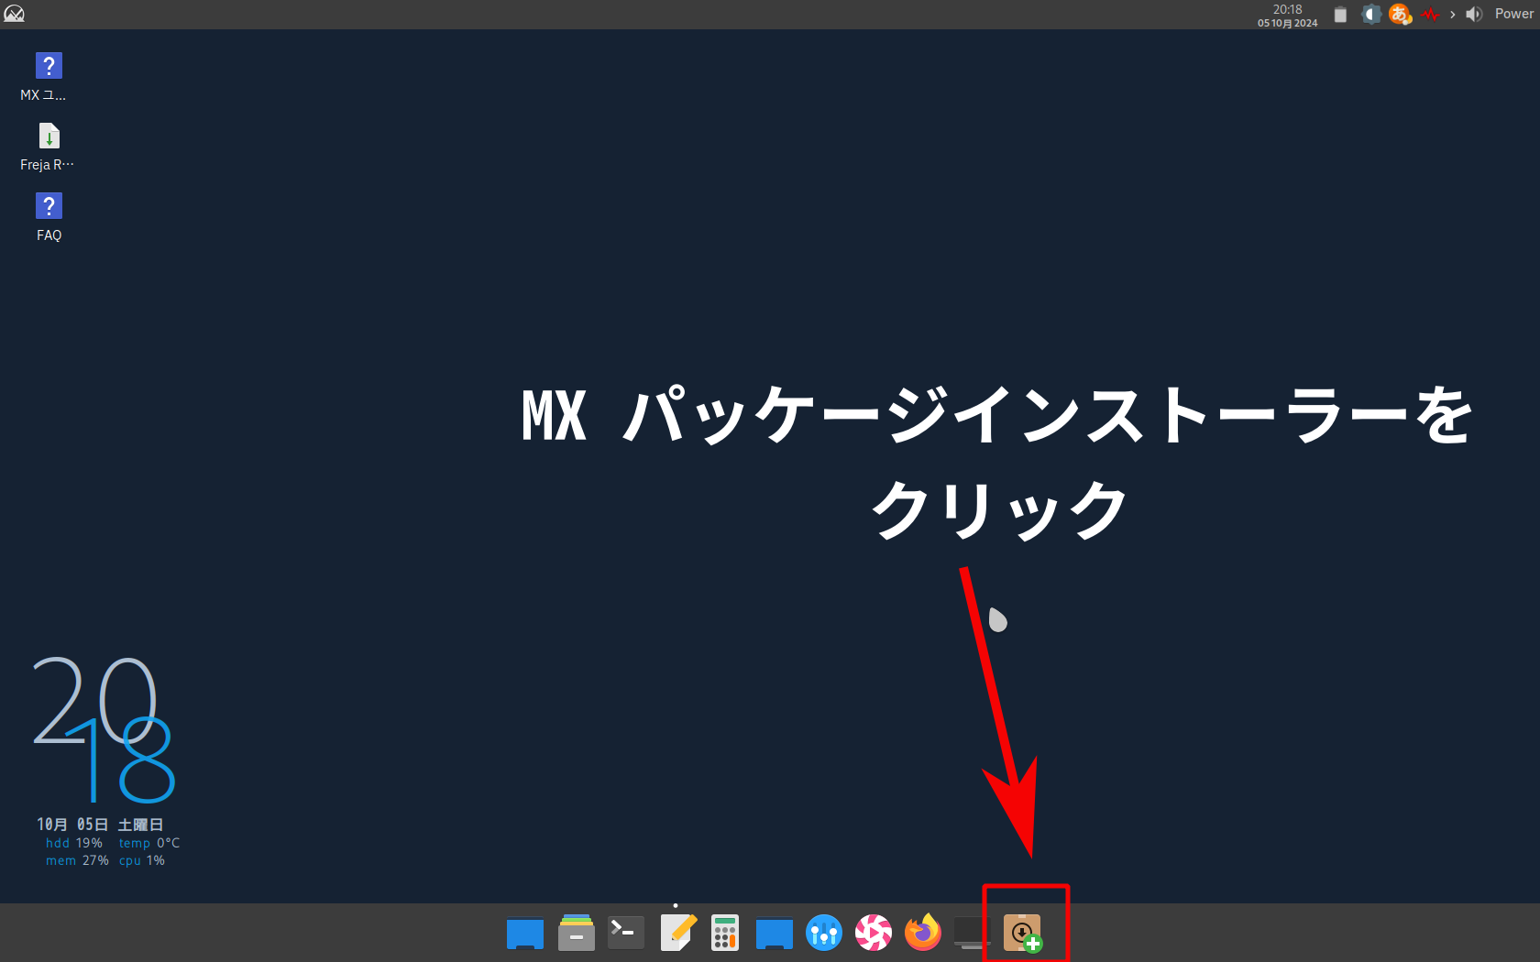Open the MX Package Installer from the dock
Screen dimensions: 1540x962
tap(1022, 933)
